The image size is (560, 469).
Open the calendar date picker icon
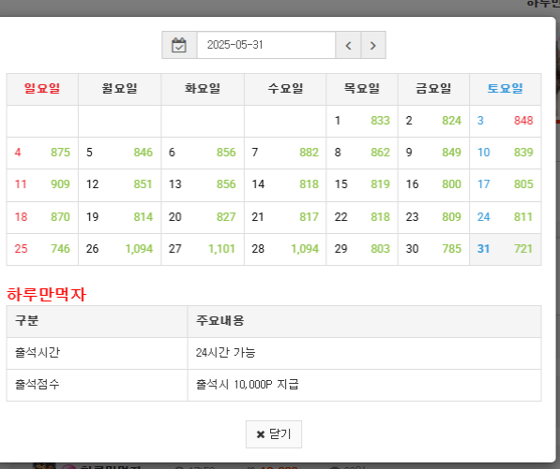179,45
